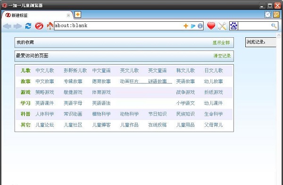283x185 pixels.
Task: Open 英文儿歌 link
Action: pyautogui.click(x=129, y=70)
